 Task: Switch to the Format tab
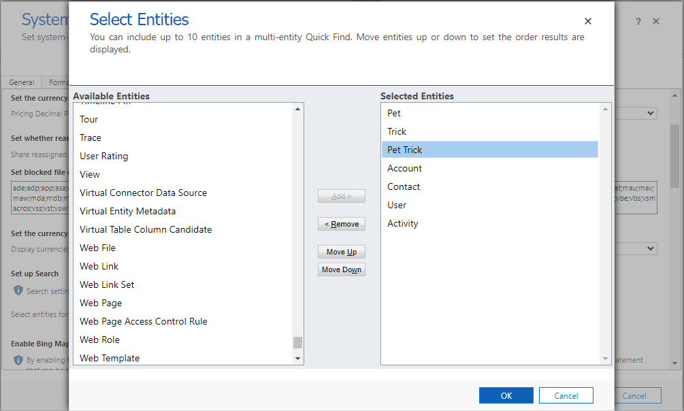point(58,82)
